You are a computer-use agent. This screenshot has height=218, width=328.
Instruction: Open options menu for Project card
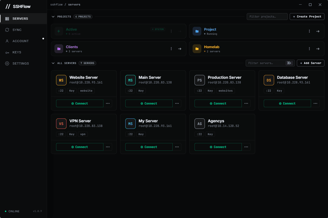click(309, 31)
